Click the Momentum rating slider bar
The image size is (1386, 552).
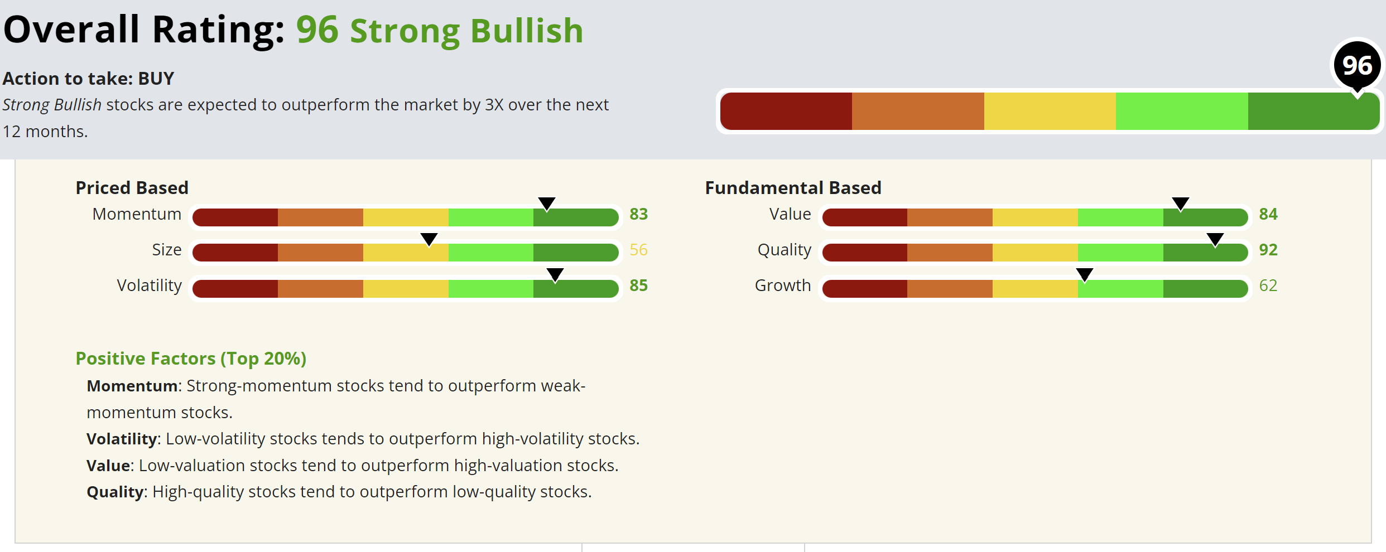click(406, 217)
